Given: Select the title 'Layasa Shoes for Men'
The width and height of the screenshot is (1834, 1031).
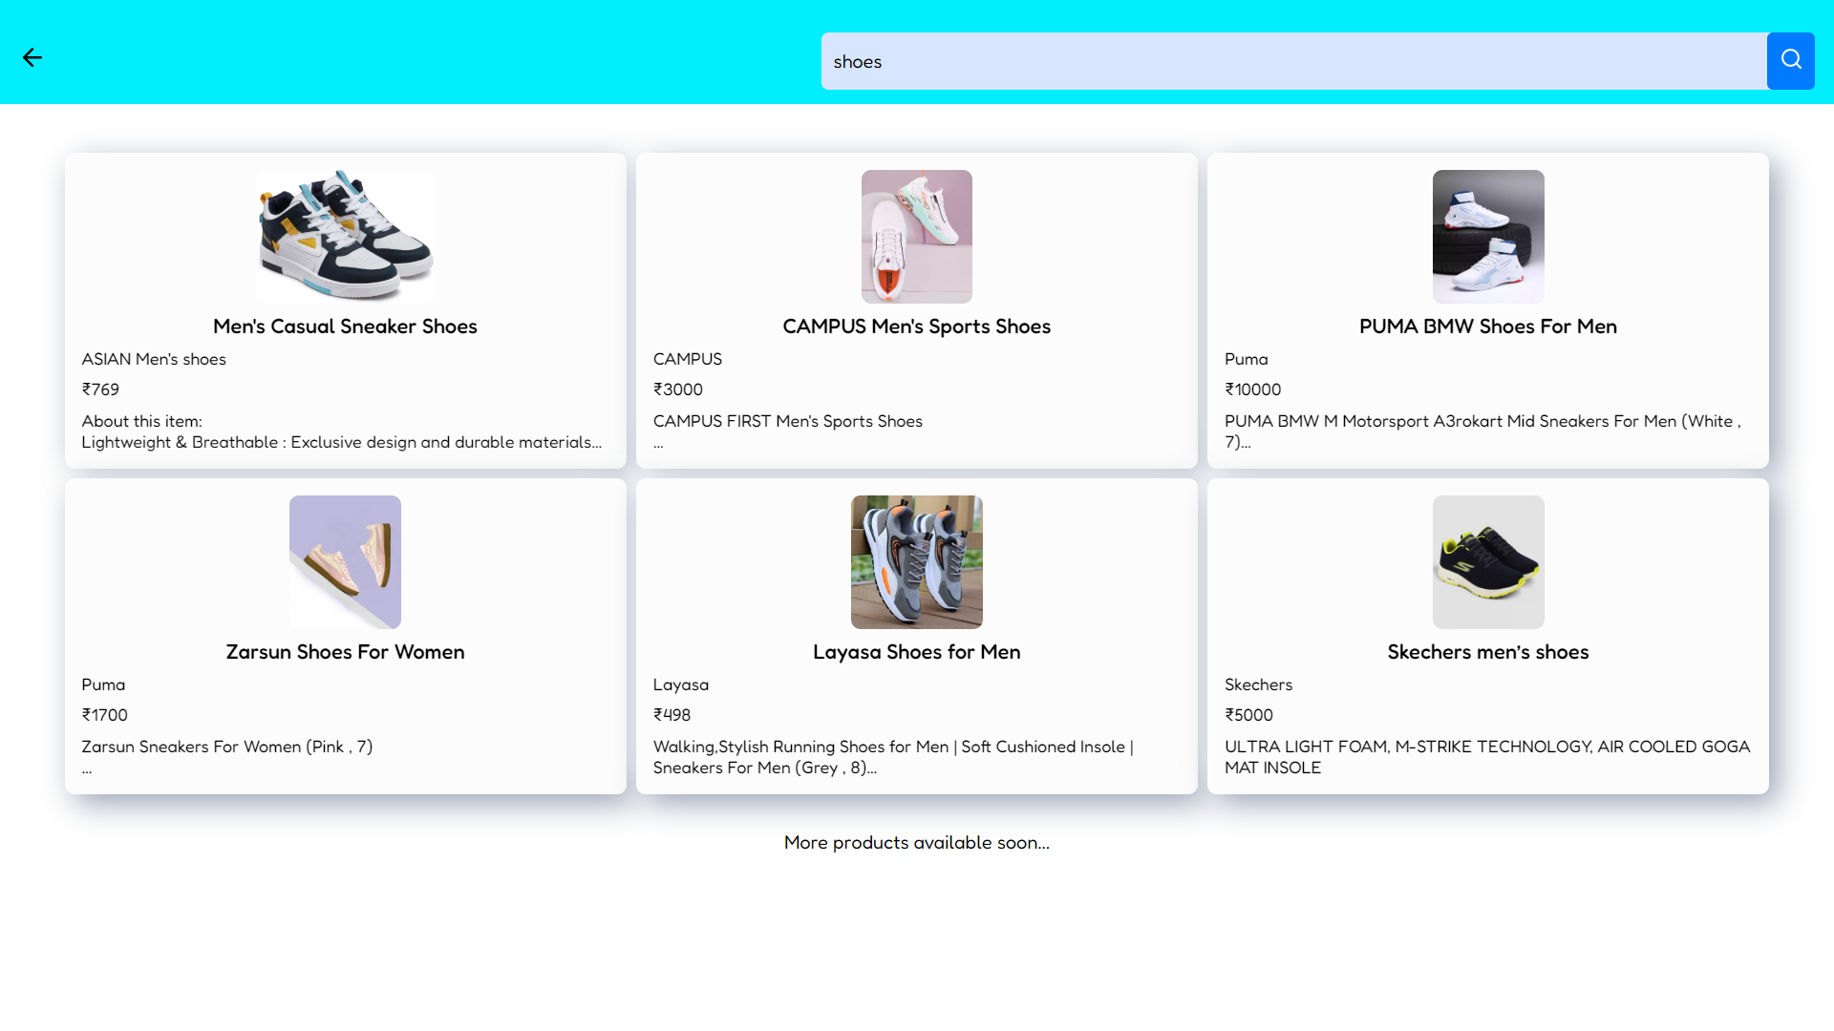Looking at the screenshot, I should click(917, 652).
